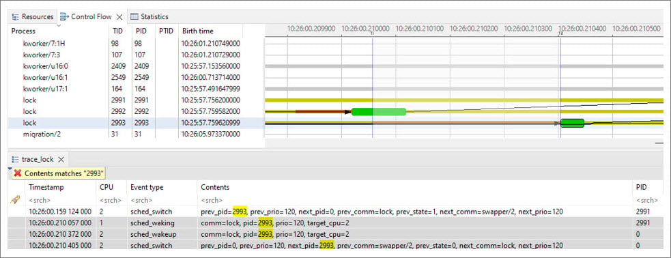The image size is (671, 258).
Task: Click the green running state on lock 2992
Action: [378, 112]
